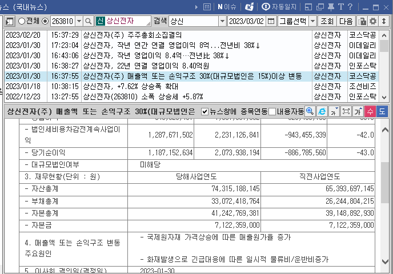Click the play arrow icon in title bar

click(x=196, y=7)
